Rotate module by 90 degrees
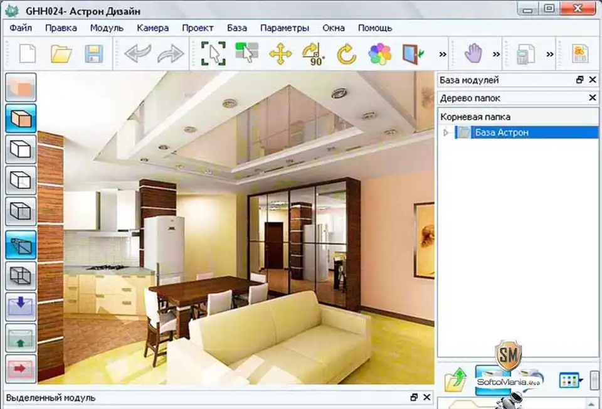 314,54
